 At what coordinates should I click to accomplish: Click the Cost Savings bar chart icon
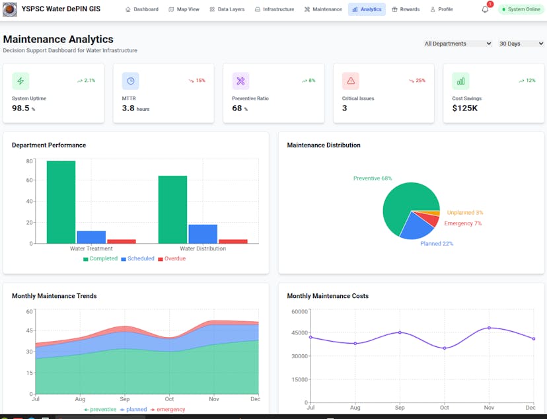click(x=460, y=81)
